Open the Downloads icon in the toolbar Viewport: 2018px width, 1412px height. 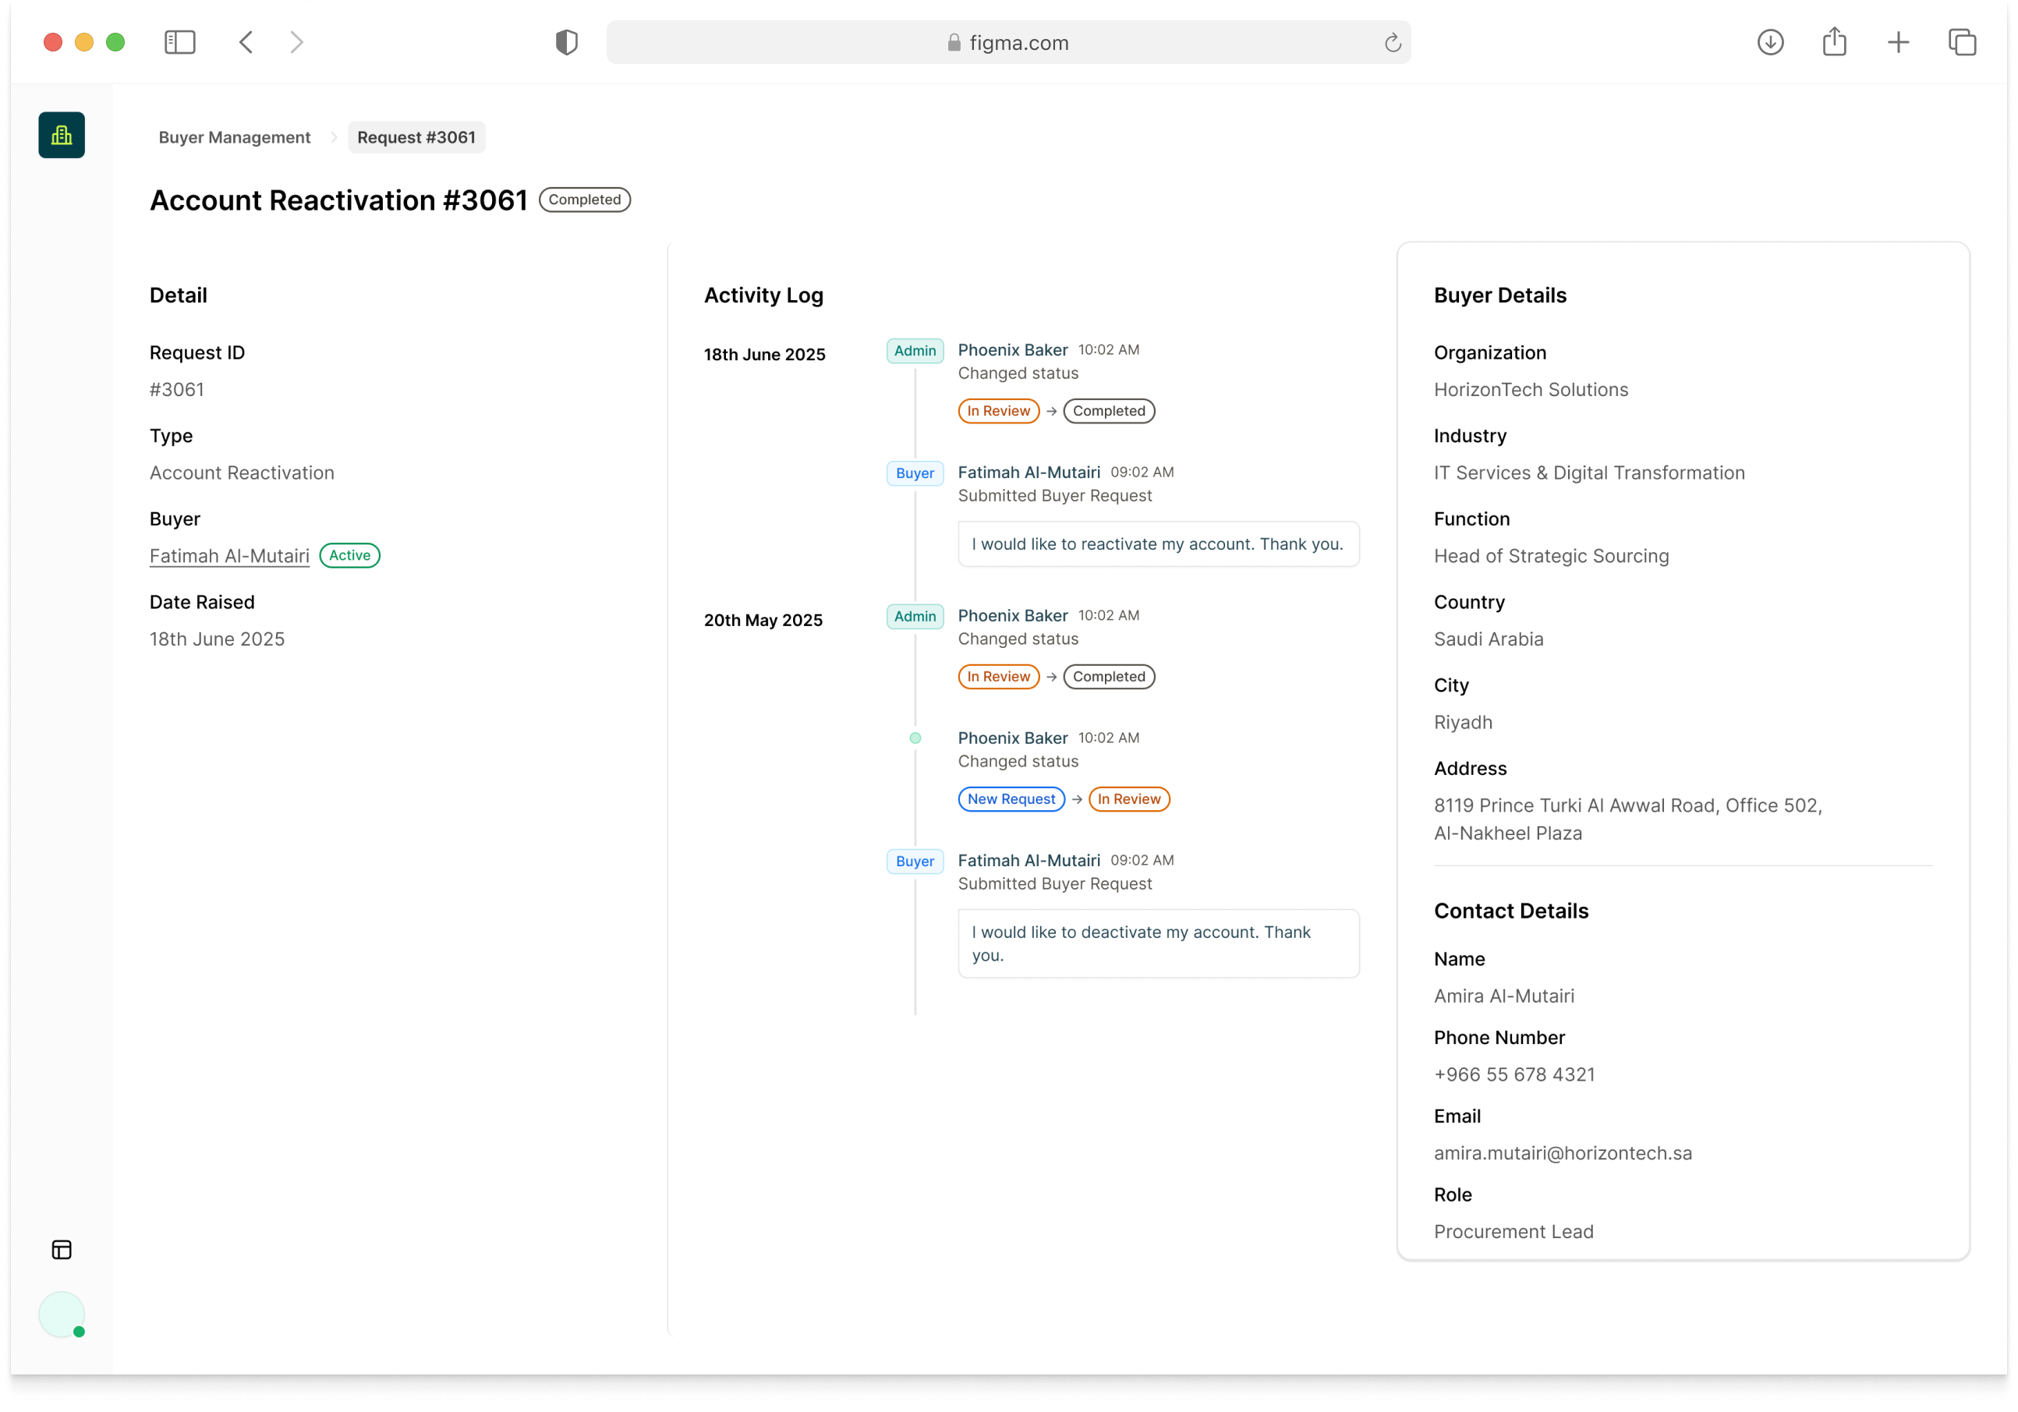click(x=1770, y=41)
